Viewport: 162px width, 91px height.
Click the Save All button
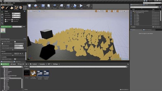21,64
